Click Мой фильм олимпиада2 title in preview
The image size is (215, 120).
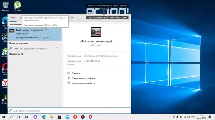[x=96, y=41]
